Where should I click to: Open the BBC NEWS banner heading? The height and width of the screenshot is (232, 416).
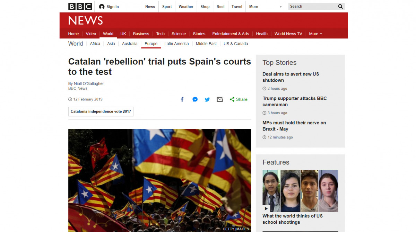pos(86,21)
